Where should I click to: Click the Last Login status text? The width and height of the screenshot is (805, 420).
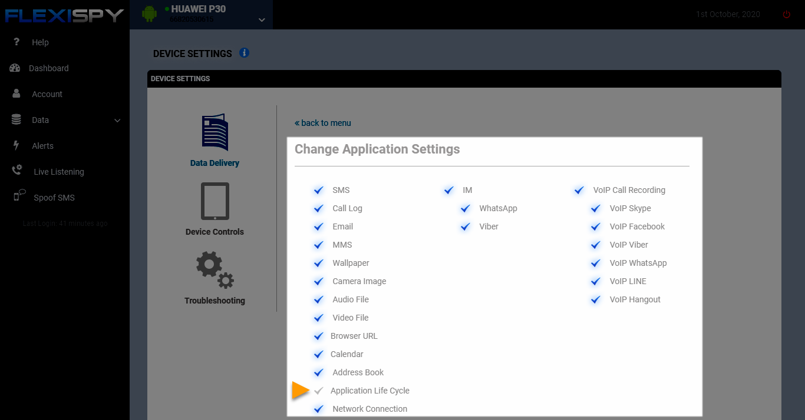(x=65, y=224)
